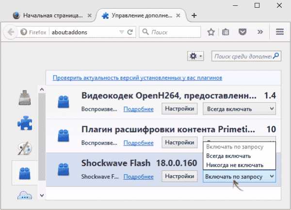Open the bookmarks list icon
The width and height of the screenshot is (291, 210).
click(226, 32)
